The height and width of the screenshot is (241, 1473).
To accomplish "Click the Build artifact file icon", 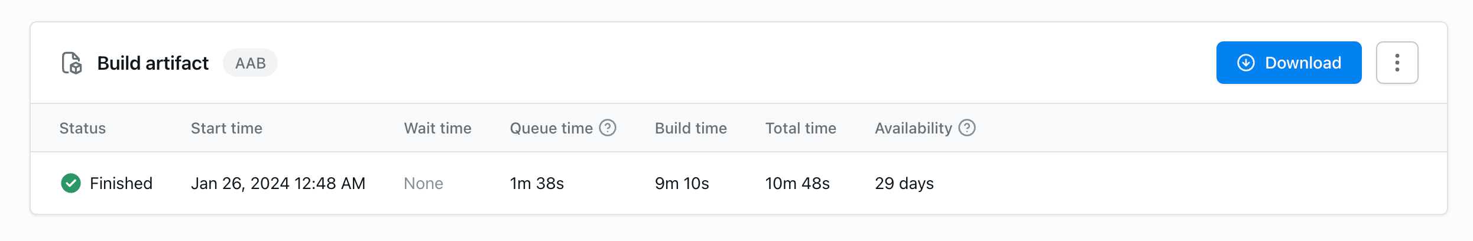I will tap(72, 63).
